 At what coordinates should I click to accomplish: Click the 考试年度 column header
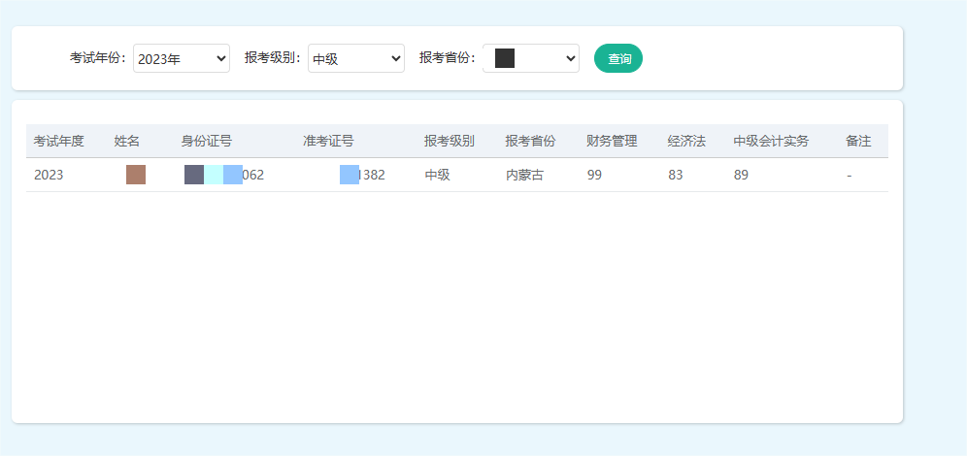(59, 142)
